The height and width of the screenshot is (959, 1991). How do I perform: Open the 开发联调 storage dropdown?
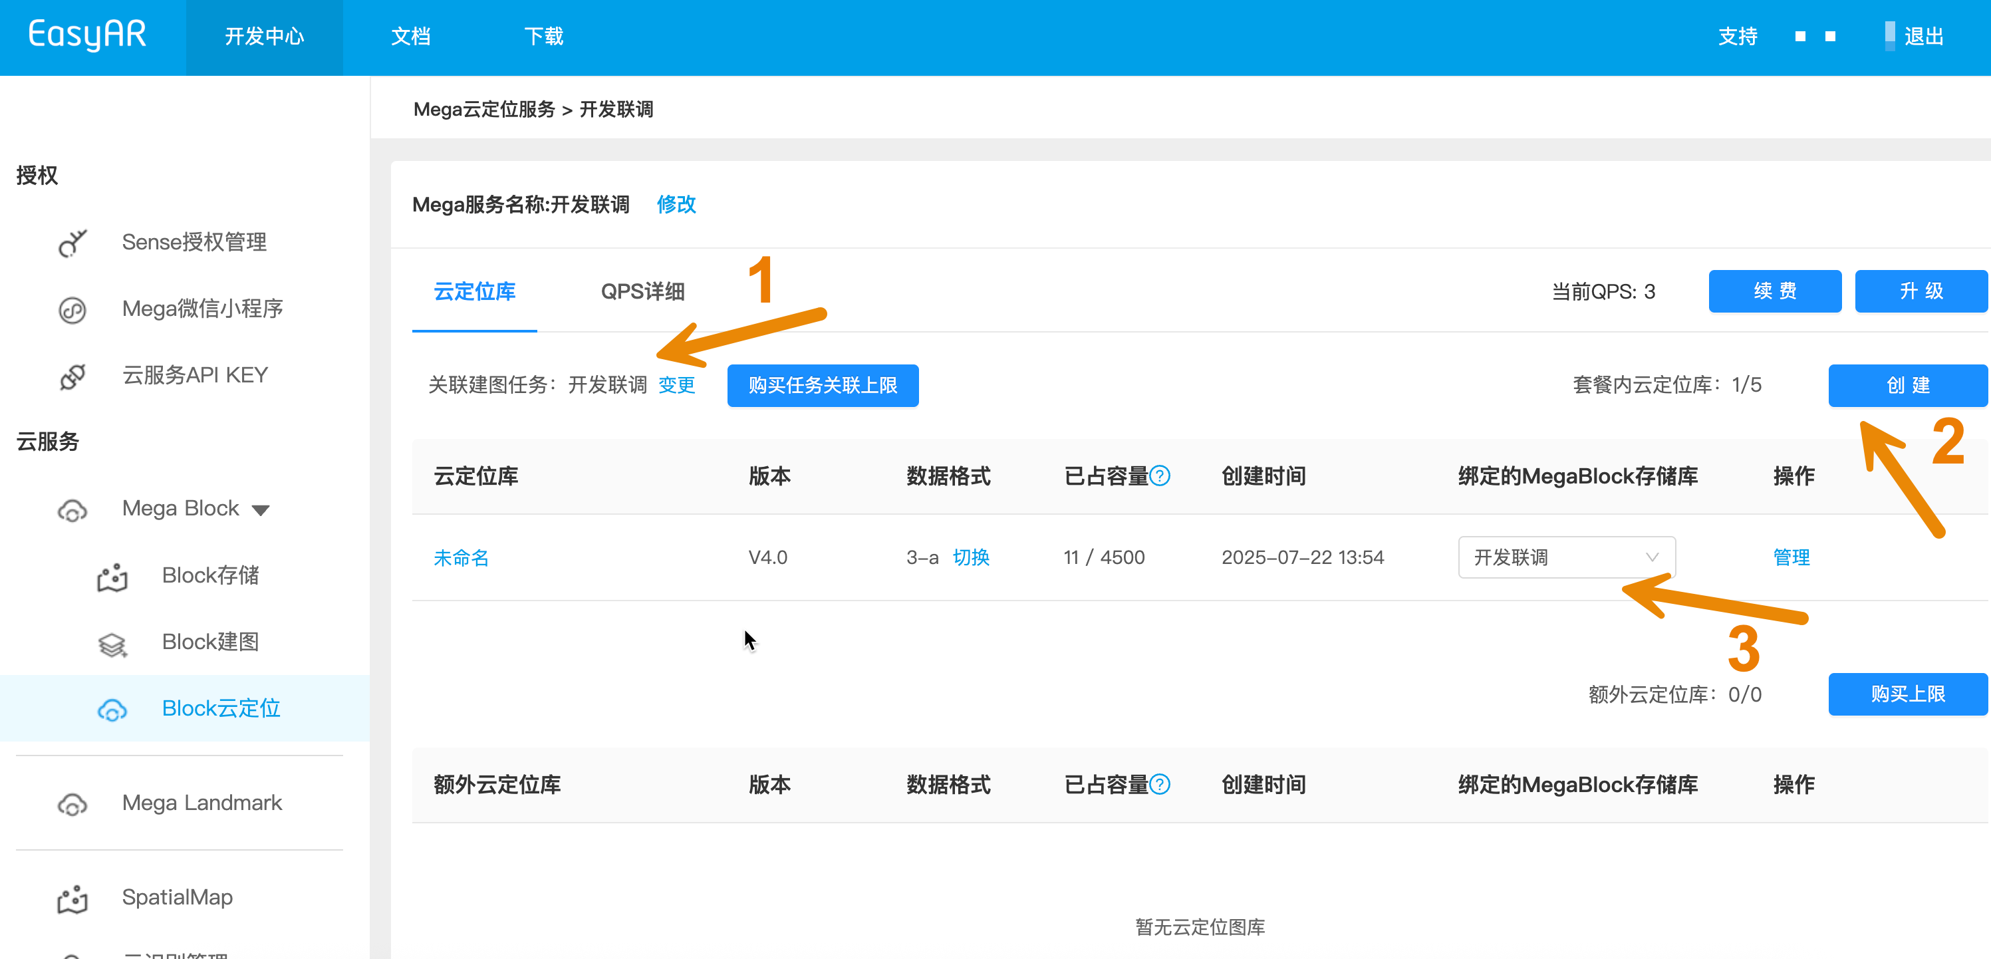click(x=1566, y=557)
